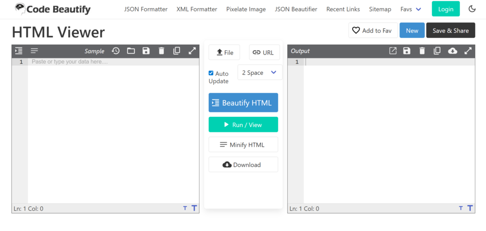Image resolution: width=486 pixels, height=231 pixels.
Task: Click the Minify HTML button
Action: [243, 145]
